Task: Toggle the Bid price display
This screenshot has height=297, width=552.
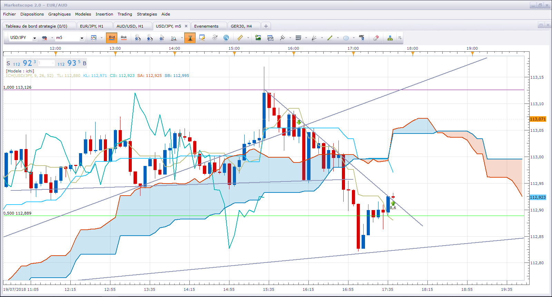Action: 112,38
